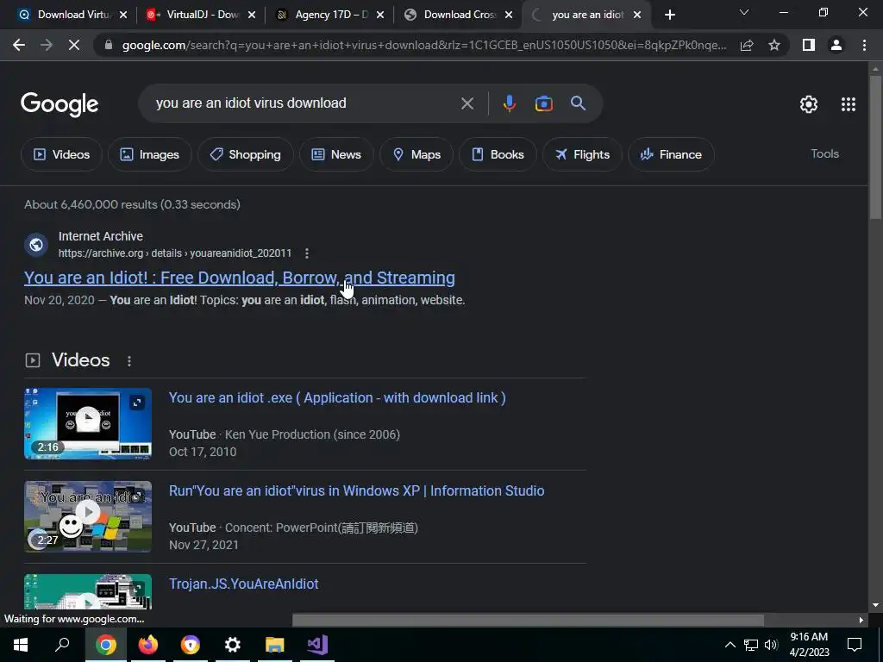Open You are an Idiot! Free Download link
883x662 pixels.
[240, 278]
